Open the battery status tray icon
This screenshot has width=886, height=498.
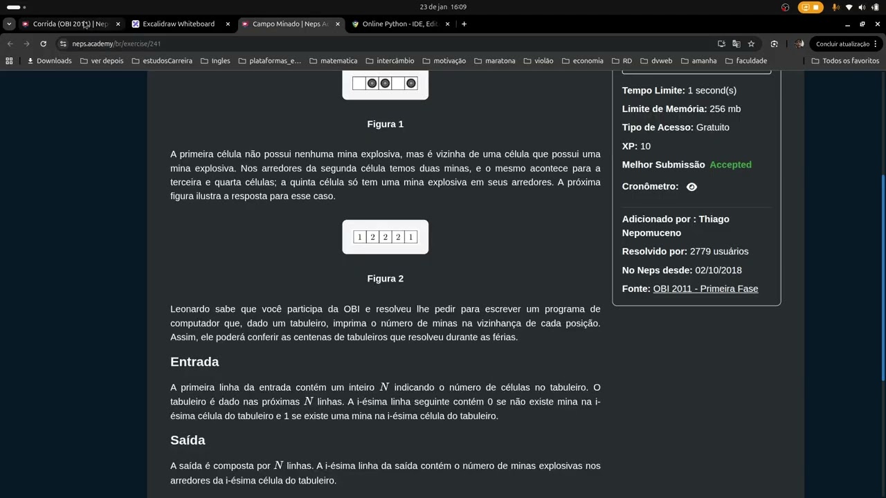tap(875, 7)
